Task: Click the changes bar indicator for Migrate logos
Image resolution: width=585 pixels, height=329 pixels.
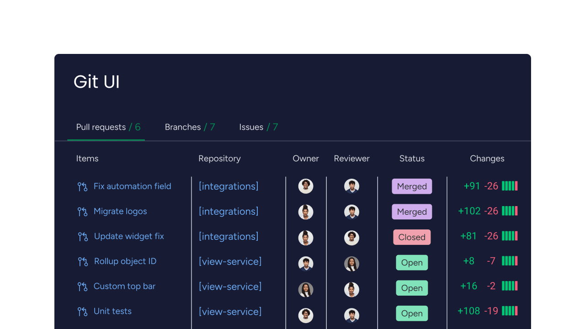Action: point(509,211)
